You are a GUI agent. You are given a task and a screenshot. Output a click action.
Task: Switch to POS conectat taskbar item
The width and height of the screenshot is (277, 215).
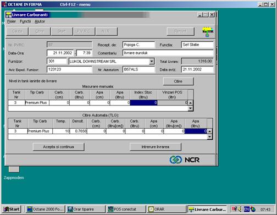coord(126,209)
